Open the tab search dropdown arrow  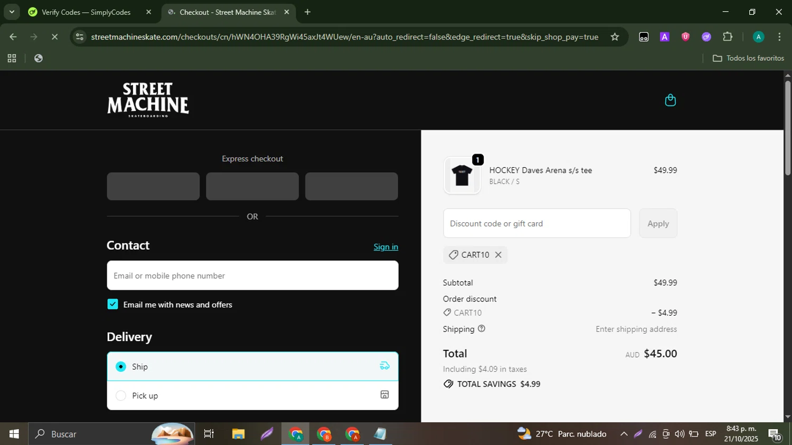pos(12,12)
